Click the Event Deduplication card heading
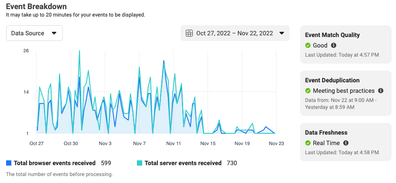The width and height of the screenshot is (396, 183). point(332,80)
